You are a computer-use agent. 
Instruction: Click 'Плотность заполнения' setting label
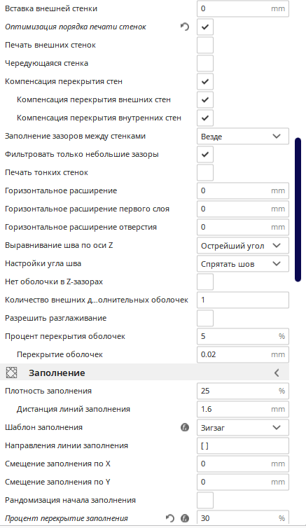pyautogui.click(x=48, y=391)
